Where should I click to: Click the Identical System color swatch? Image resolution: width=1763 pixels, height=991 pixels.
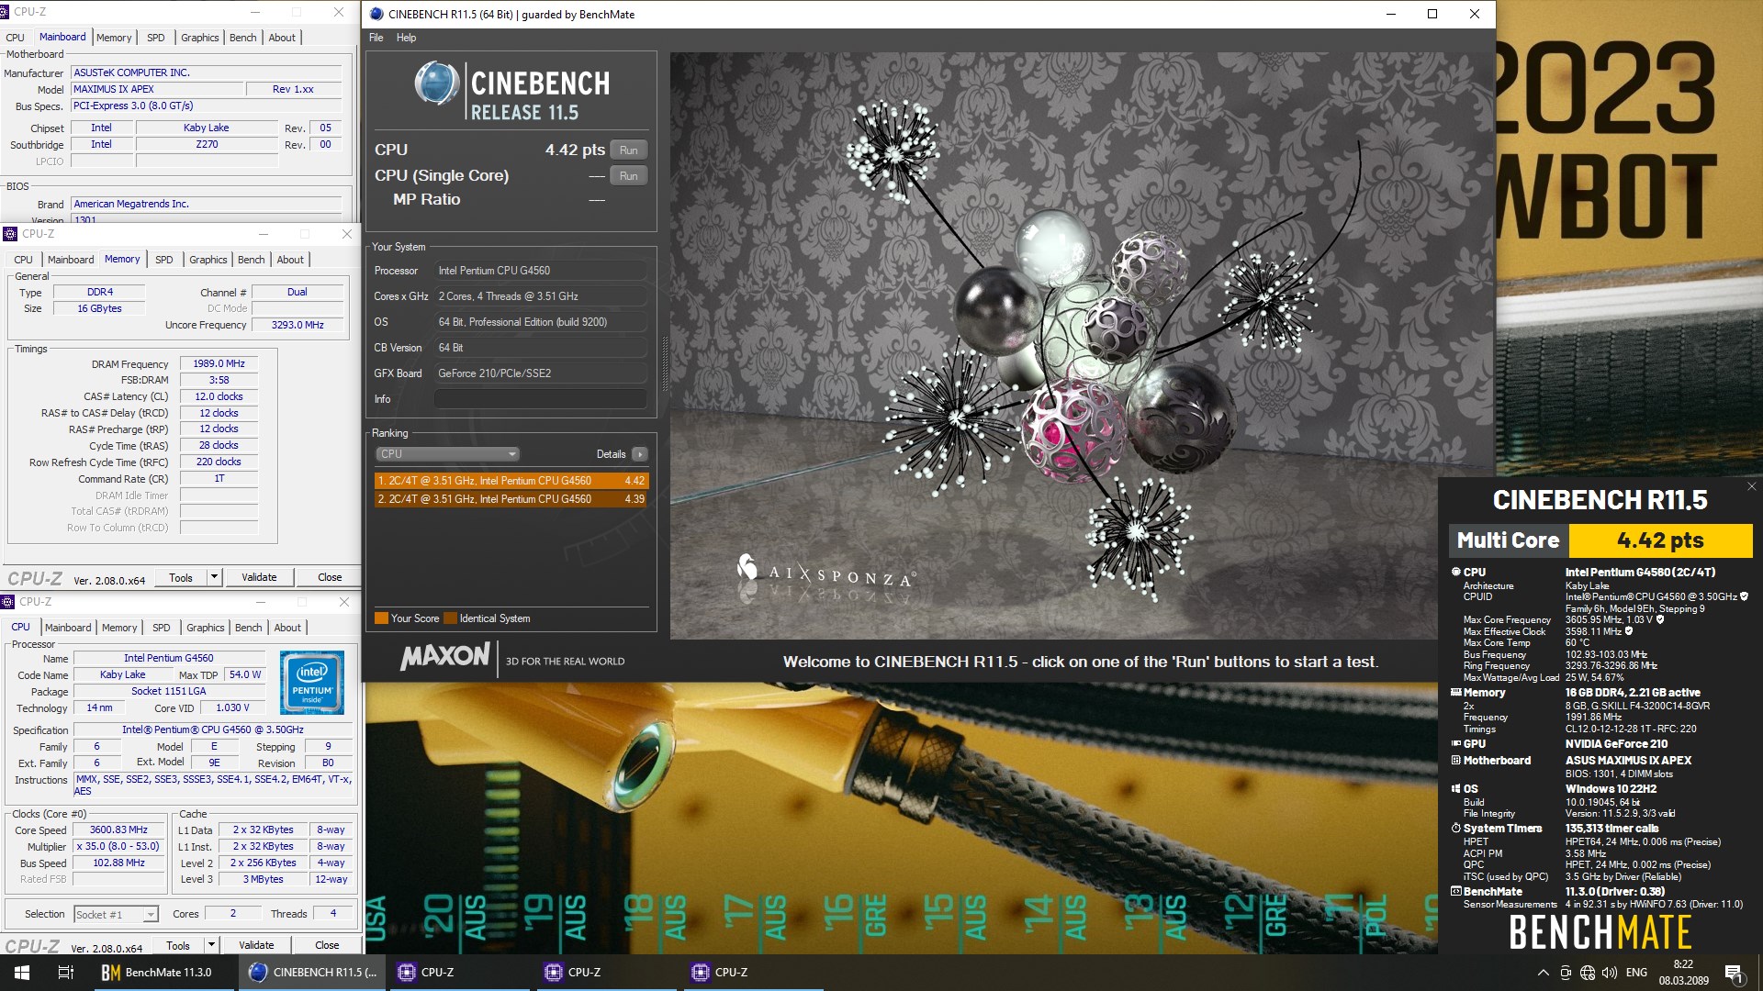point(450,618)
